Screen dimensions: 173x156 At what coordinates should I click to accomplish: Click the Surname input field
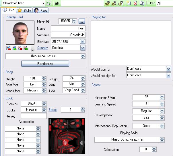tap(68, 35)
